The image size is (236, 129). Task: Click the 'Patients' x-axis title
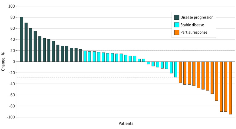tap(126, 124)
